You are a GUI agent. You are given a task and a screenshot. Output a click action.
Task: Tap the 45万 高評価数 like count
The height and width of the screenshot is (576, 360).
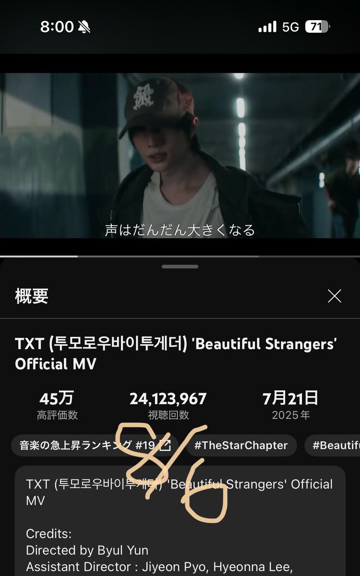tap(57, 406)
